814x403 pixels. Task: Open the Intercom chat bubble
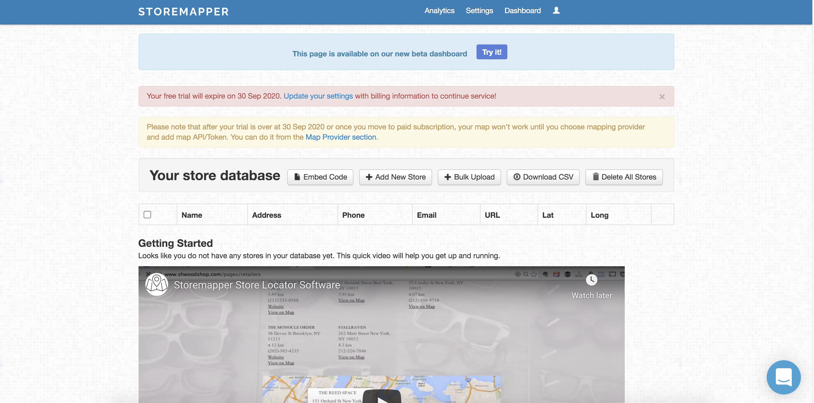point(784,377)
